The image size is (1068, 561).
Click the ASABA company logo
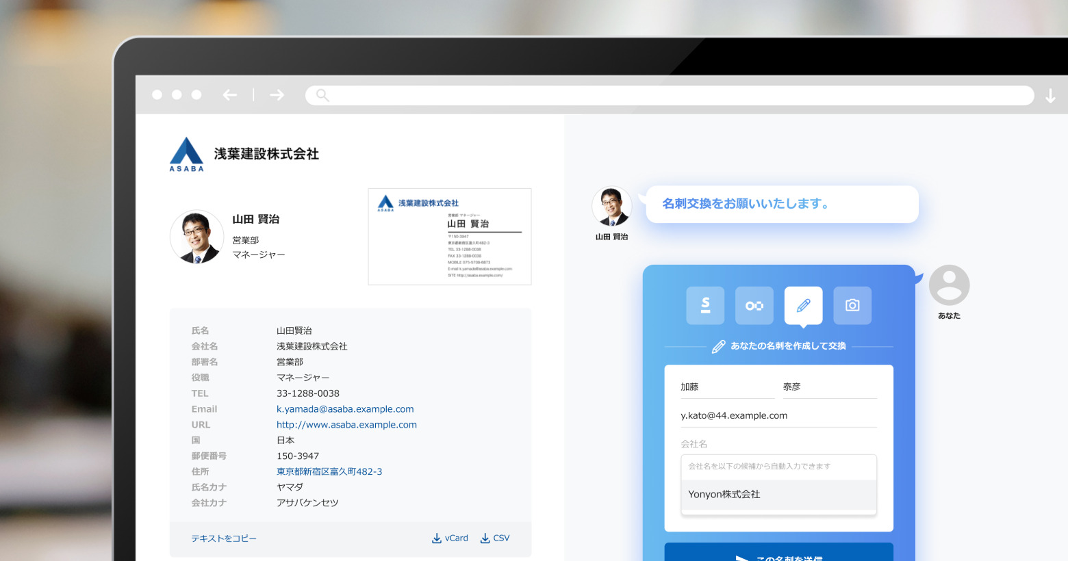click(x=186, y=154)
